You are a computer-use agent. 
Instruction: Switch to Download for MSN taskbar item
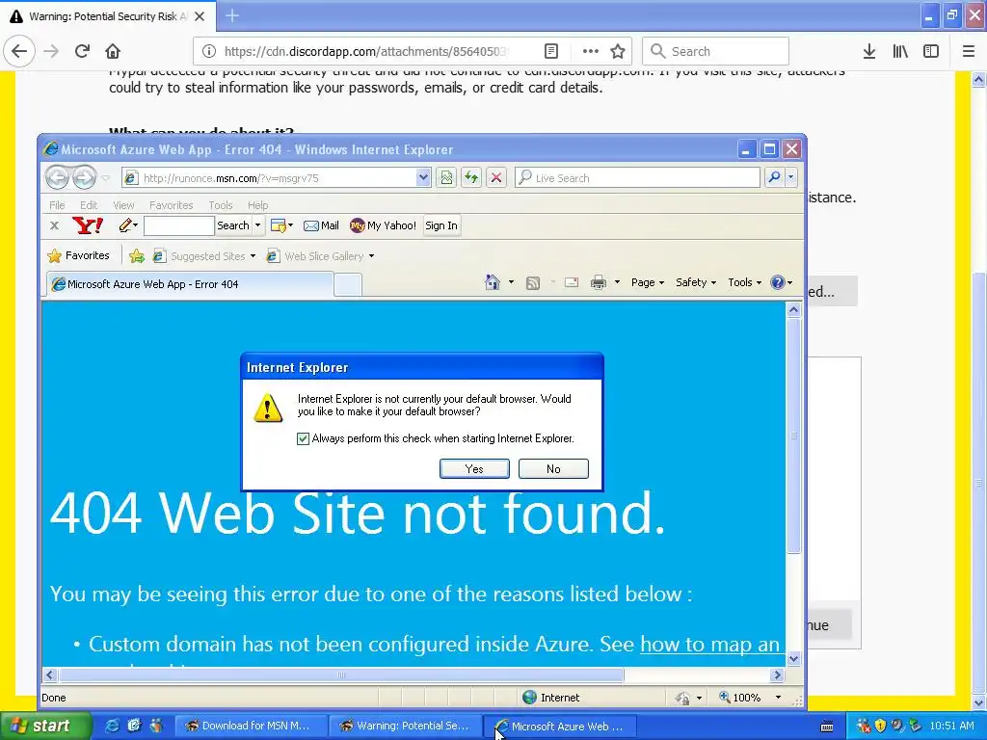point(250,726)
